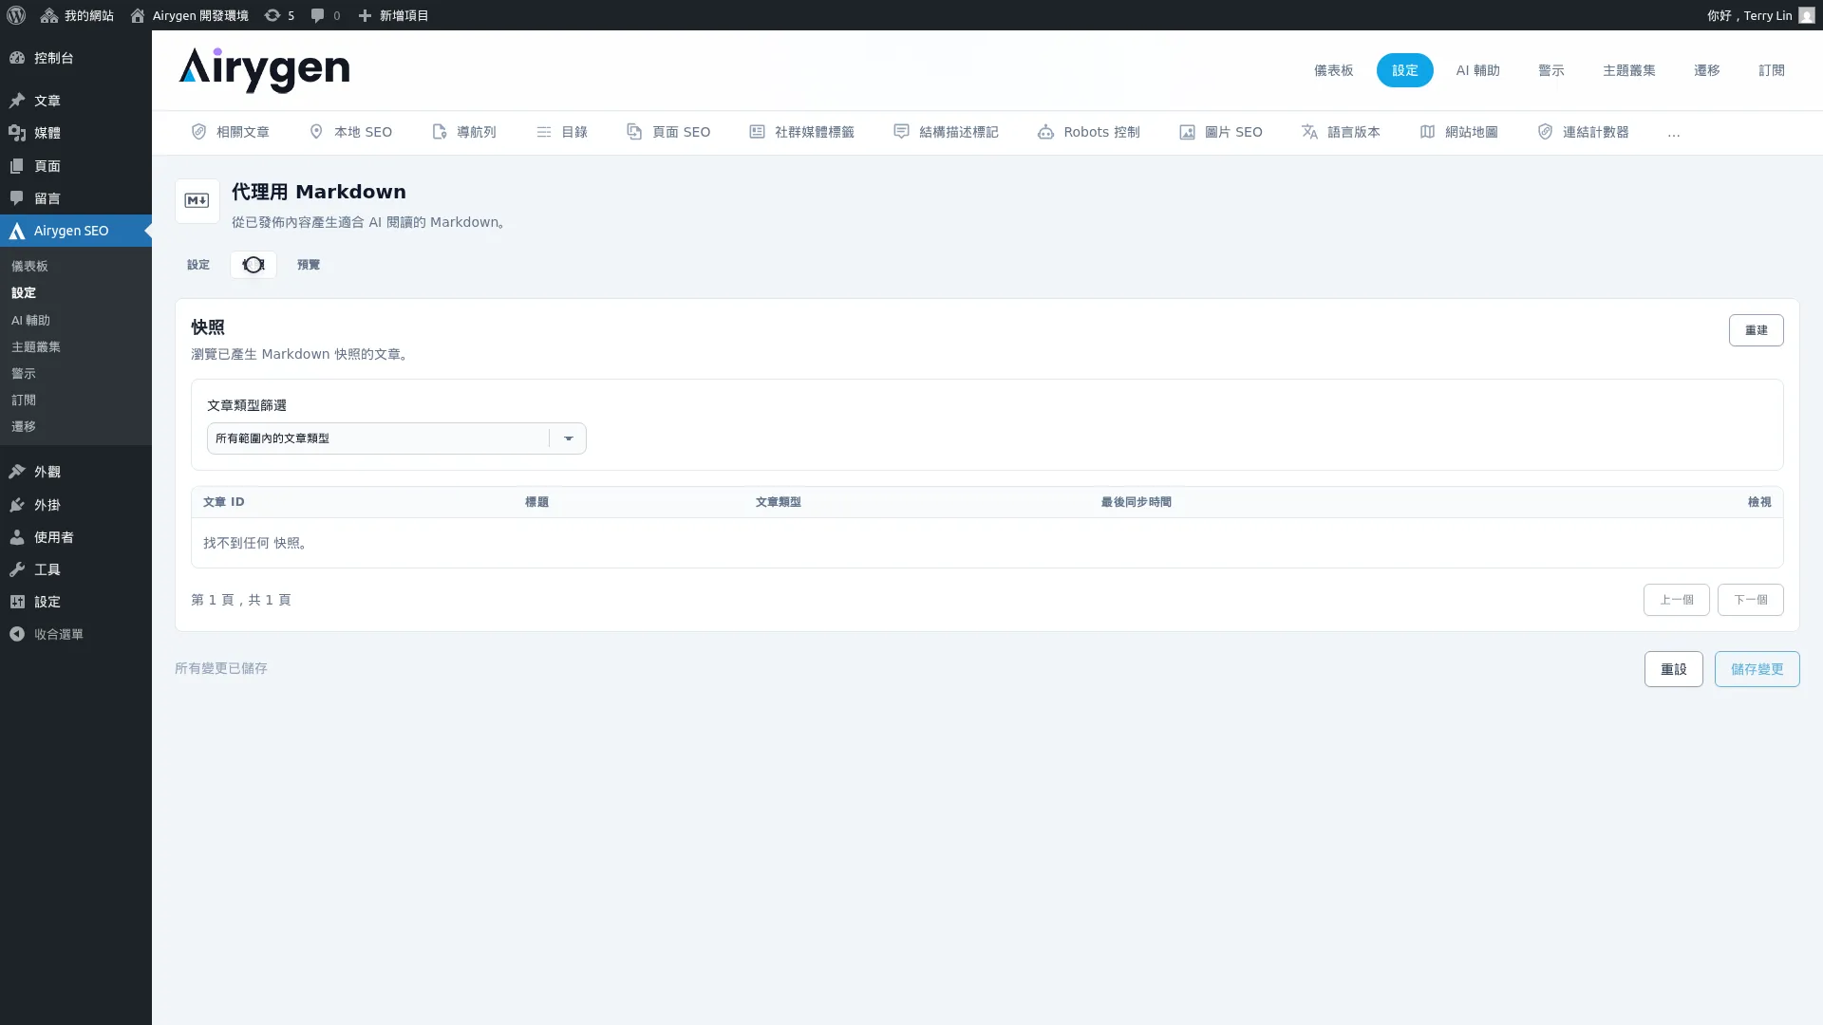Click the 重設 reset button

[1674, 669]
